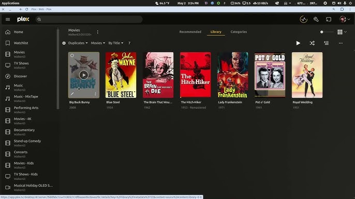Shuffle the Movies library
The width and height of the screenshot is (355, 199).
coord(312,43)
